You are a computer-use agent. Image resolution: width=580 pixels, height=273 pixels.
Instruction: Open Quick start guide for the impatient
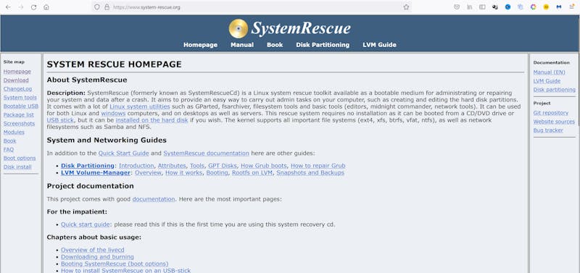86,224
